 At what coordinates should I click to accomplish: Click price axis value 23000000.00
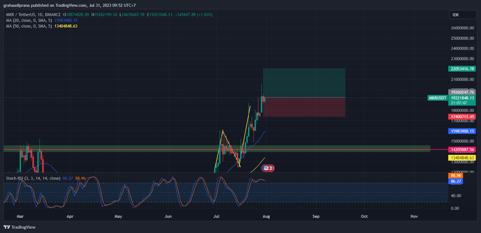[462, 59]
